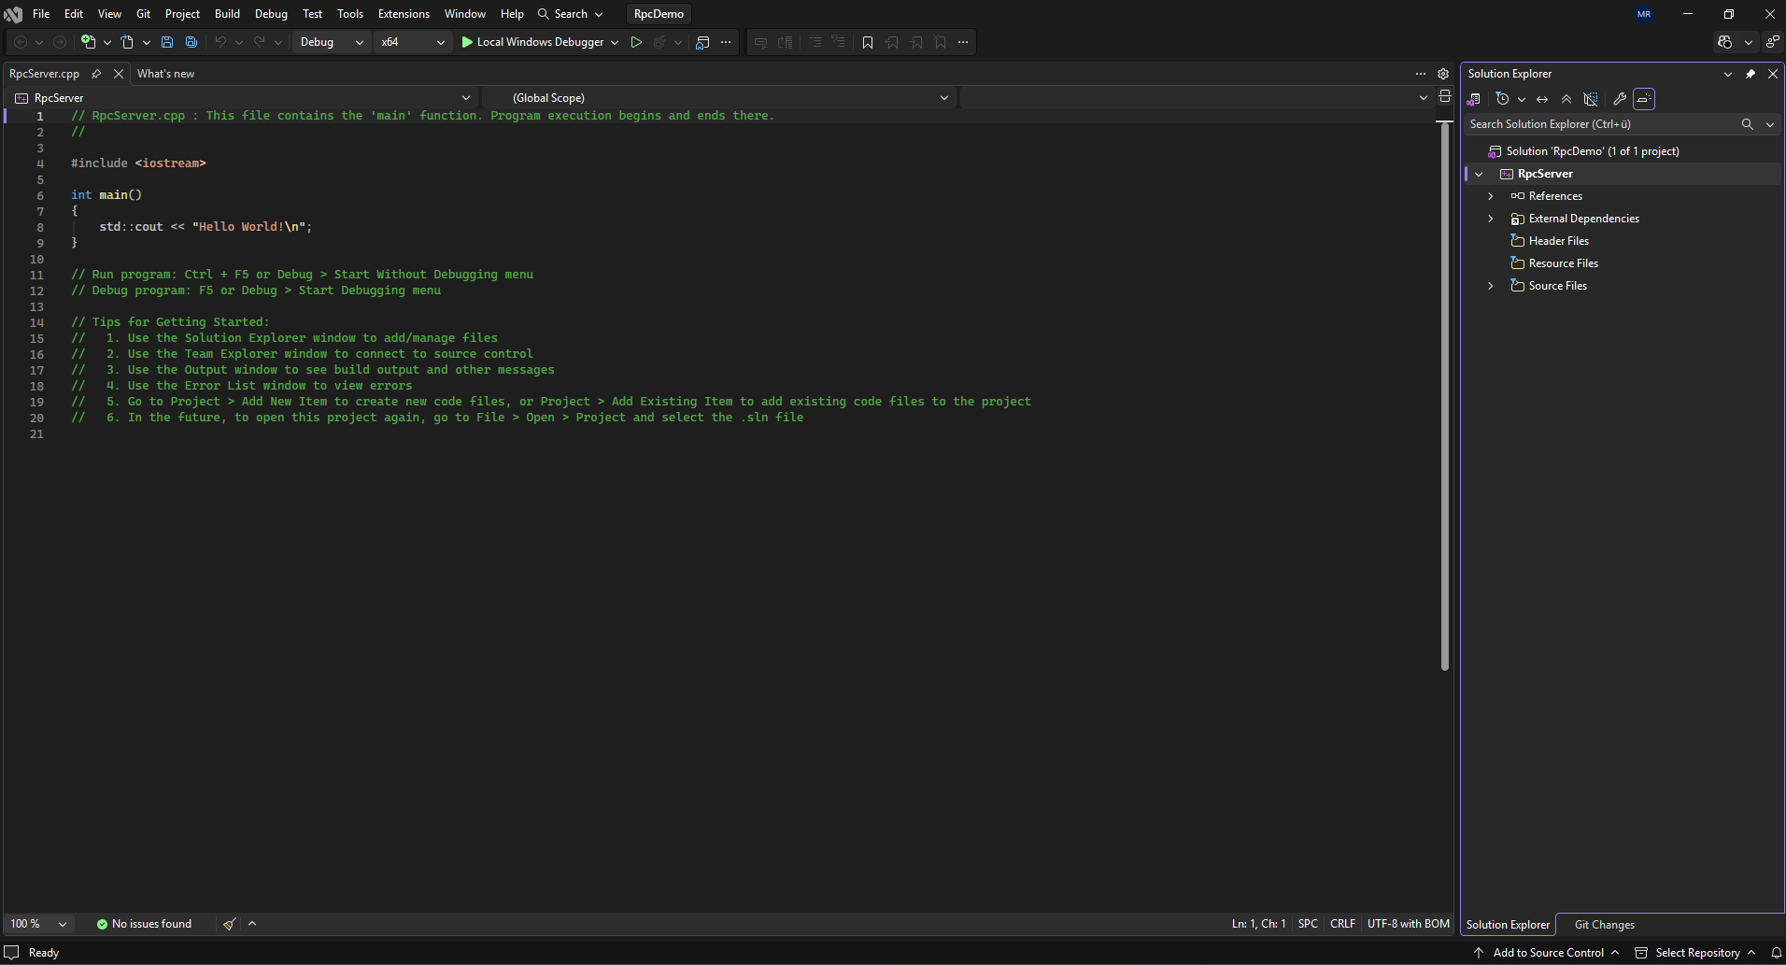The height and width of the screenshot is (965, 1786).
Task: Start Local Windows Debugger
Action: [x=532, y=42]
